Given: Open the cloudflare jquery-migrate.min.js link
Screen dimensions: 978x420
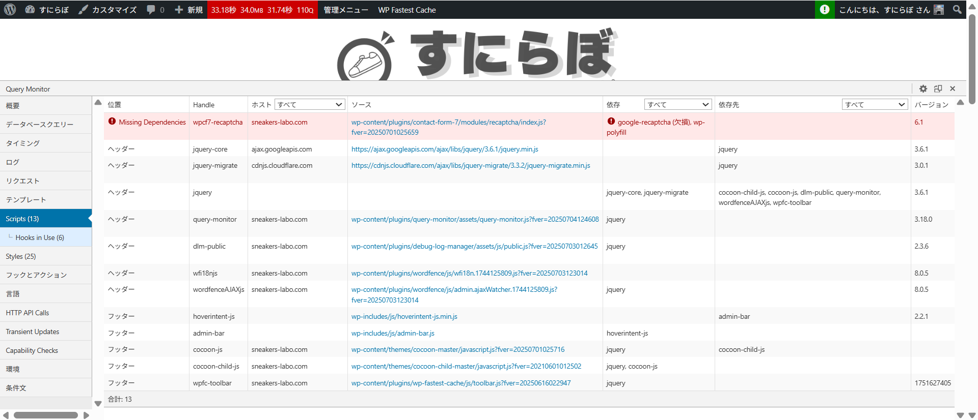Looking at the screenshot, I should pos(471,165).
